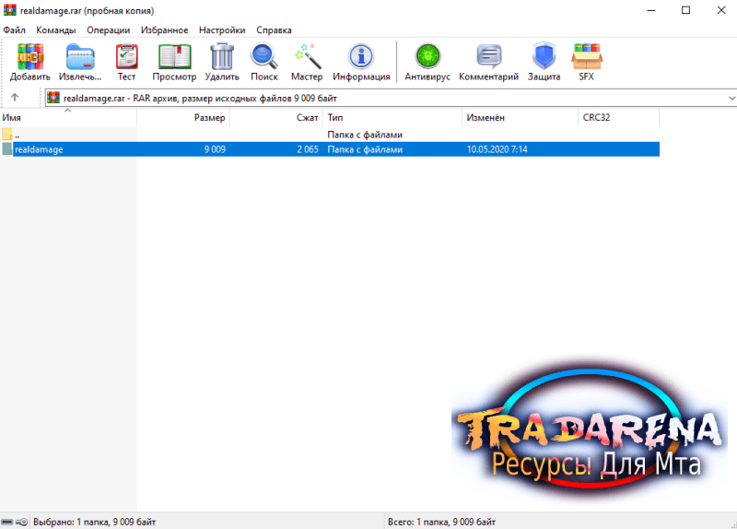Click the Добавить (Add) toolbar icon
The height and width of the screenshot is (529, 737).
tap(30, 57)
